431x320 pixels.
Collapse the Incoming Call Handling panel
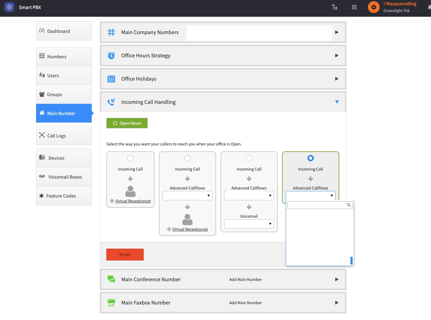pyautogui.click(x=337, y=102)
